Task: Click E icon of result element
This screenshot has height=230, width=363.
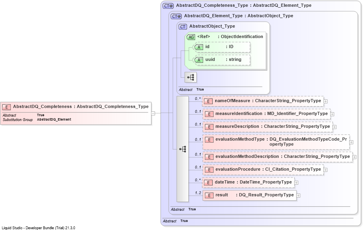Action: (x=209, y=195)
